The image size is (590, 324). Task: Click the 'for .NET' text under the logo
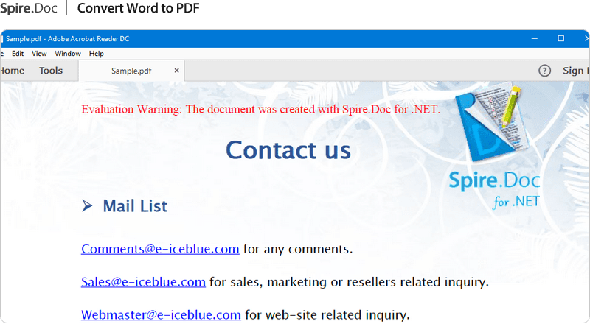(x=516, y=202)
